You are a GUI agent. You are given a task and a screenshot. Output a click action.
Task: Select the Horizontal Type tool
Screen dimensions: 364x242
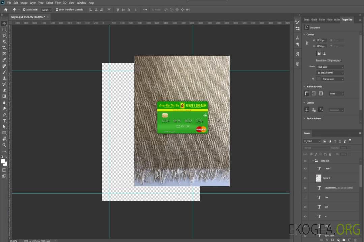4,121
